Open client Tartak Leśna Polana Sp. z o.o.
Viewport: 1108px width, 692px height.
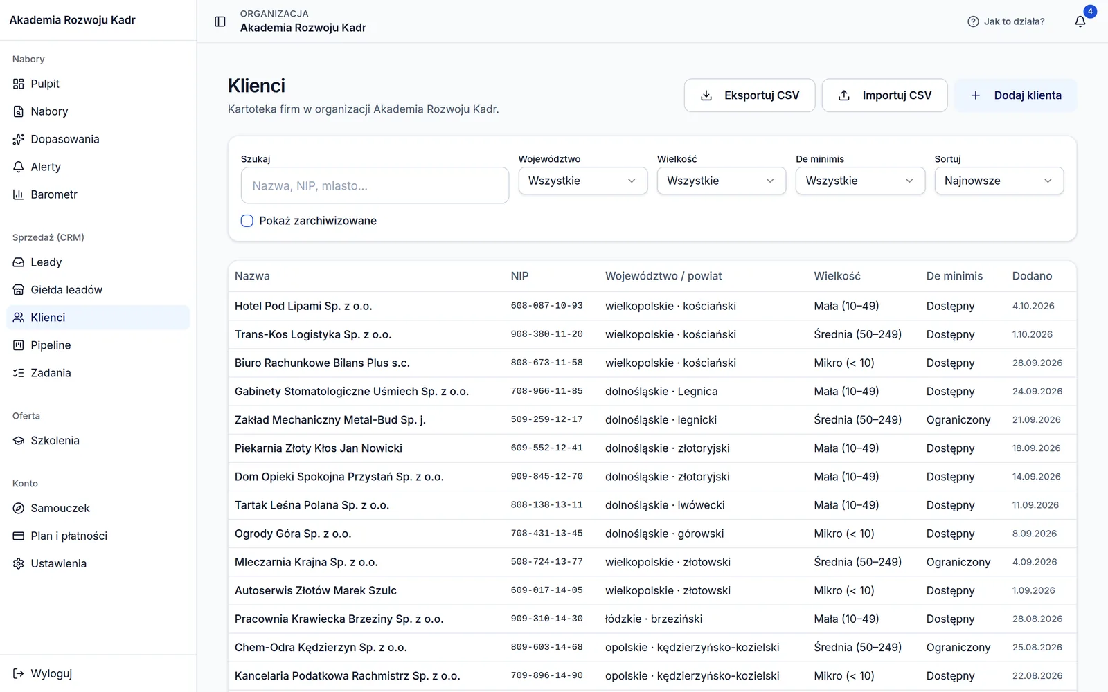[x=312, y=505]
